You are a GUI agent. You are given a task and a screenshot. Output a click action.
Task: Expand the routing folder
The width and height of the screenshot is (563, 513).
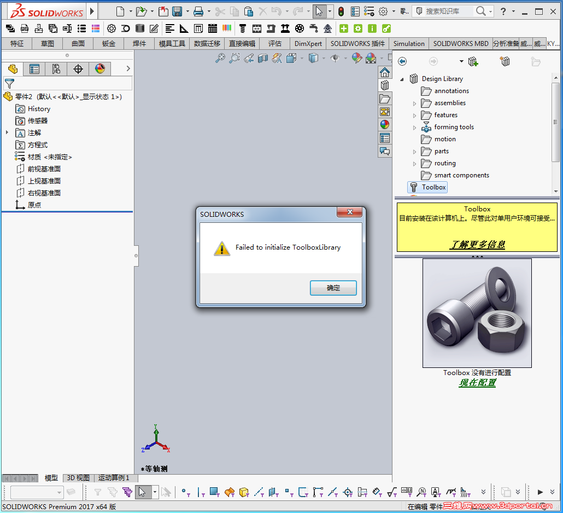[x=414, y=164]
